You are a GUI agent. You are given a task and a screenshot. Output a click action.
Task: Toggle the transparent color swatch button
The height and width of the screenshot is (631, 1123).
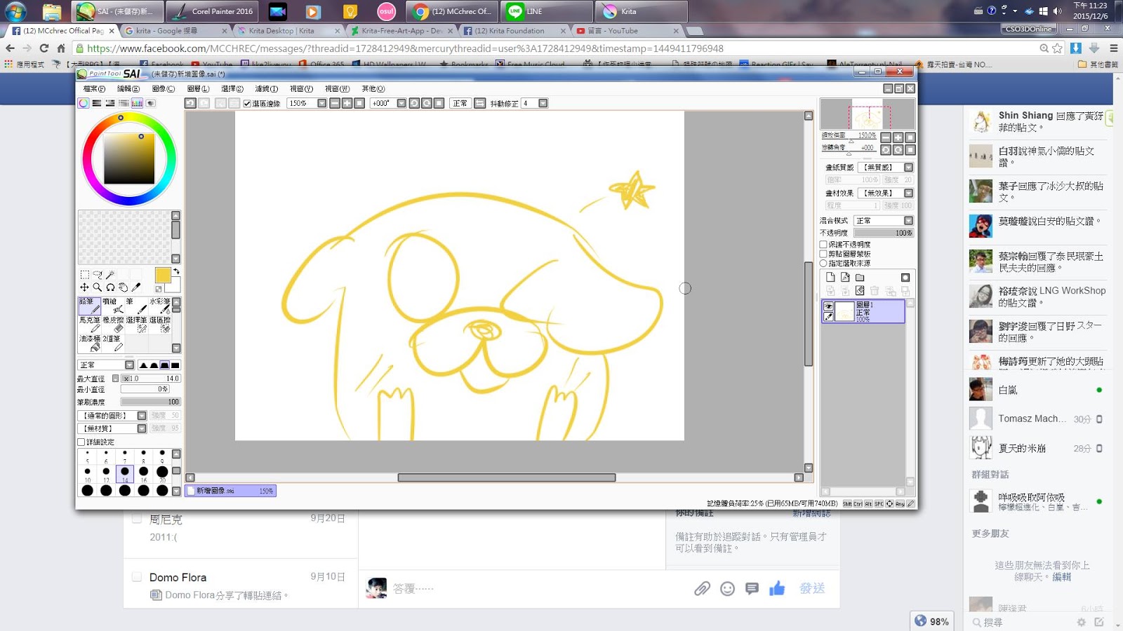click(x=159, y=289)
